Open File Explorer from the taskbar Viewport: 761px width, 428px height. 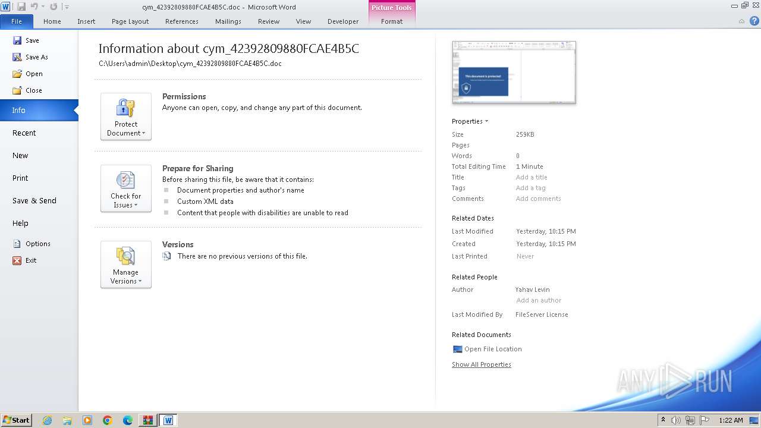67,420
